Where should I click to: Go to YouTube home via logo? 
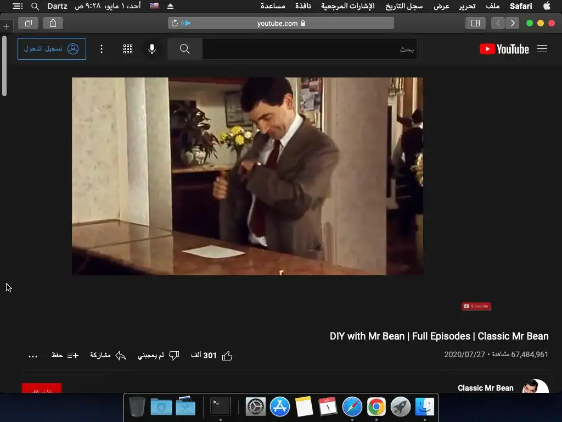coord(504,49)
